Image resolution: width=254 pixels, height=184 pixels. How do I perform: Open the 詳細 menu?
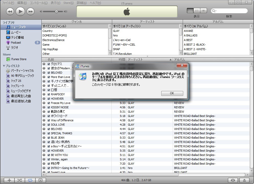[x=82, y=3]
